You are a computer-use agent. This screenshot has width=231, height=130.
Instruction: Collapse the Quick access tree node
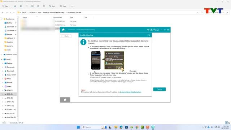2,19
